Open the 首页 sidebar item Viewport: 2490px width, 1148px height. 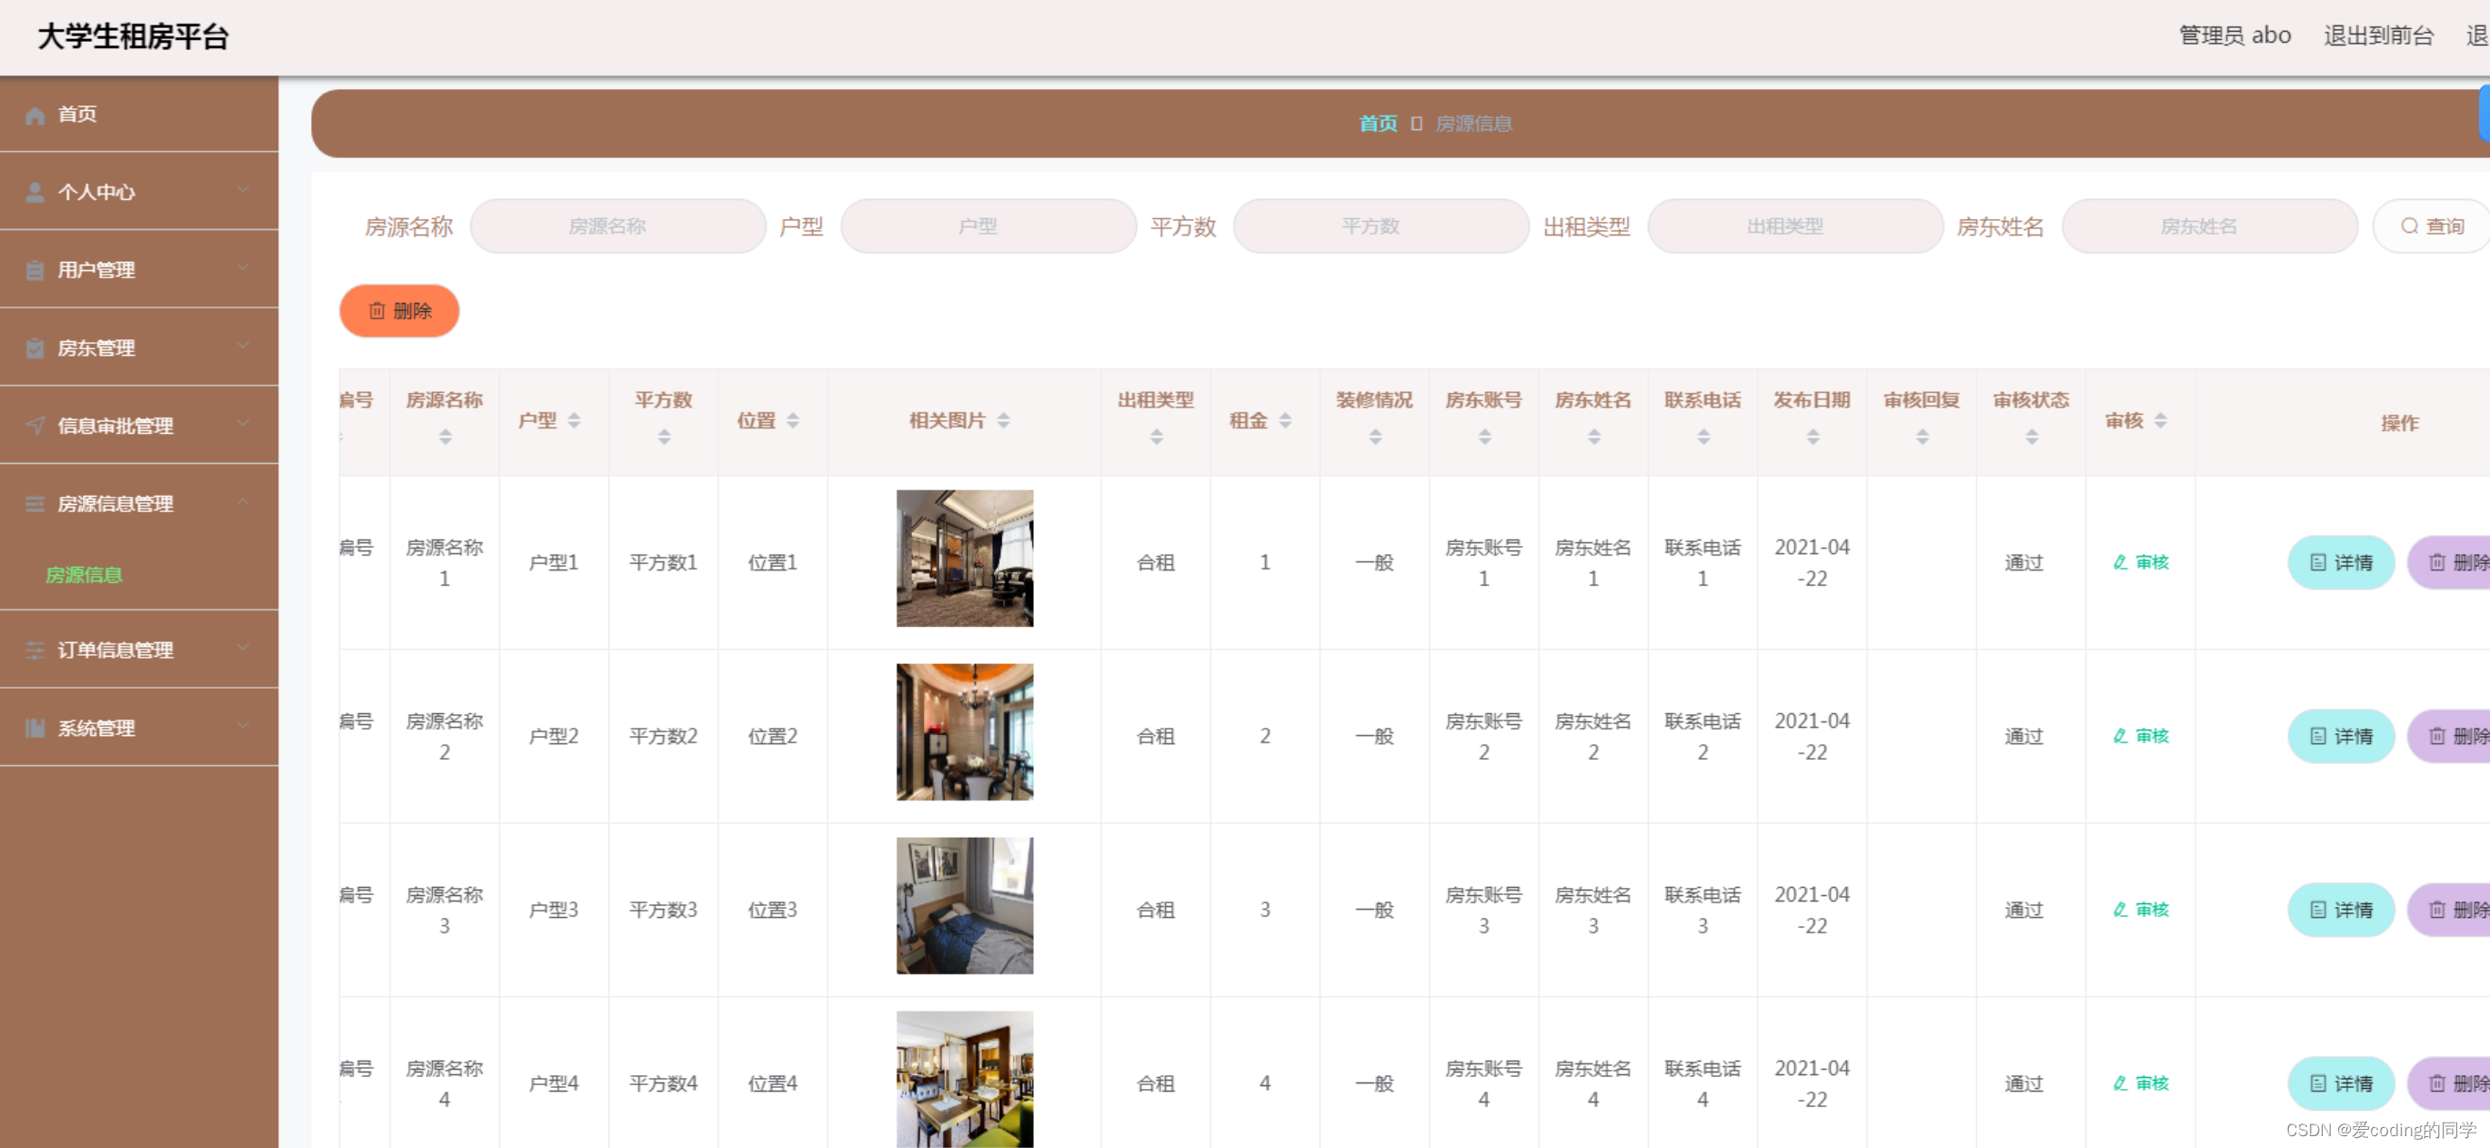(139, 114)
